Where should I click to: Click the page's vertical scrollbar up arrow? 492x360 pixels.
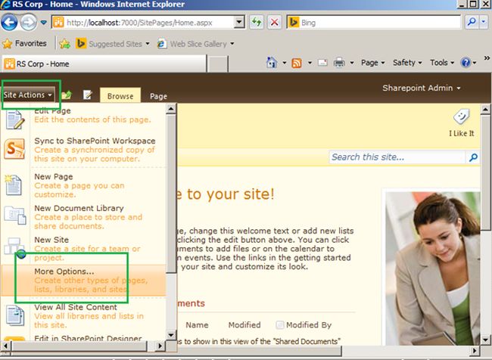pyautogui.click(x=485, y=110)
